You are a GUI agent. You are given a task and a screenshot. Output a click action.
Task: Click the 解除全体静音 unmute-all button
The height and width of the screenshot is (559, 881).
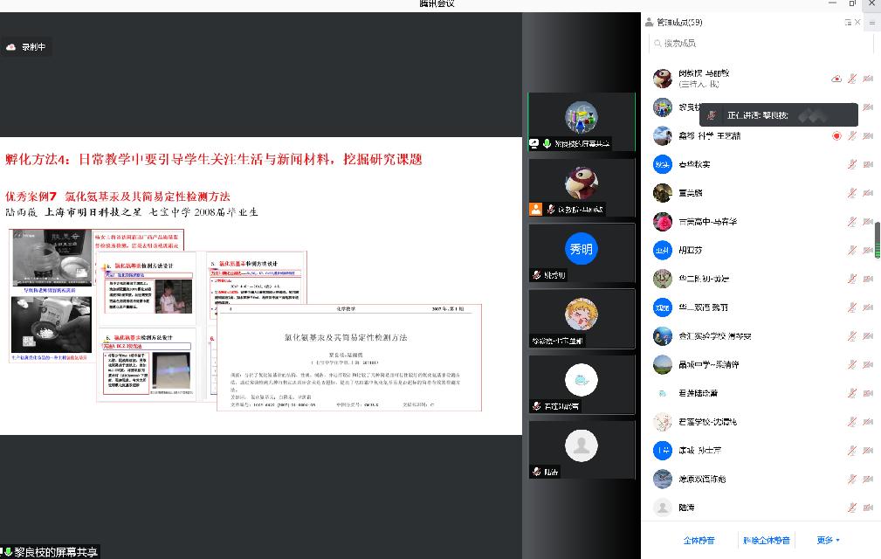coord(766,541)
